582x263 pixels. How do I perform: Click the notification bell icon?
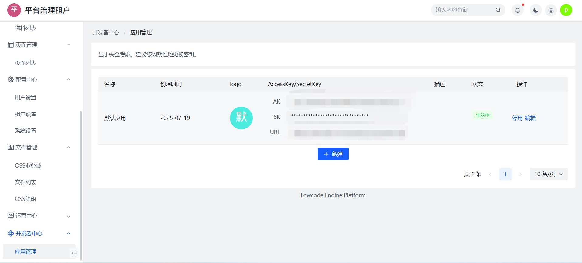pyautogui.click(x=517, y=10)
